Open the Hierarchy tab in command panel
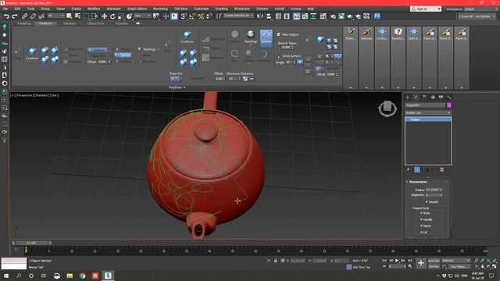This screenshot has height=281, width=500. pos(424,97)
